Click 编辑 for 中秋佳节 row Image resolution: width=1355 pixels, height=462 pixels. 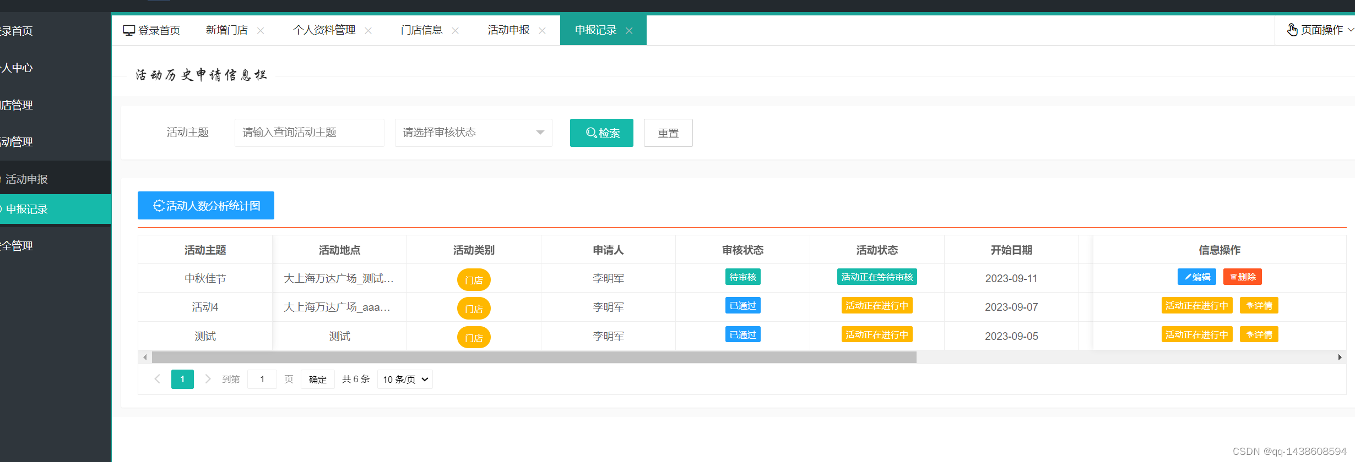click(x=1197, y=277)
